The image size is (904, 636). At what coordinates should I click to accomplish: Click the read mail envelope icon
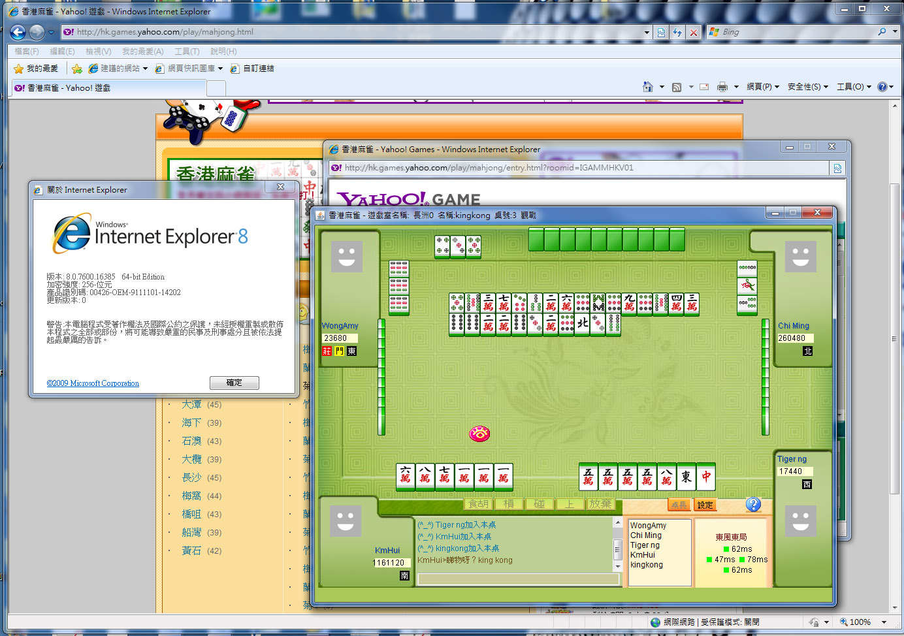(704, 87)
